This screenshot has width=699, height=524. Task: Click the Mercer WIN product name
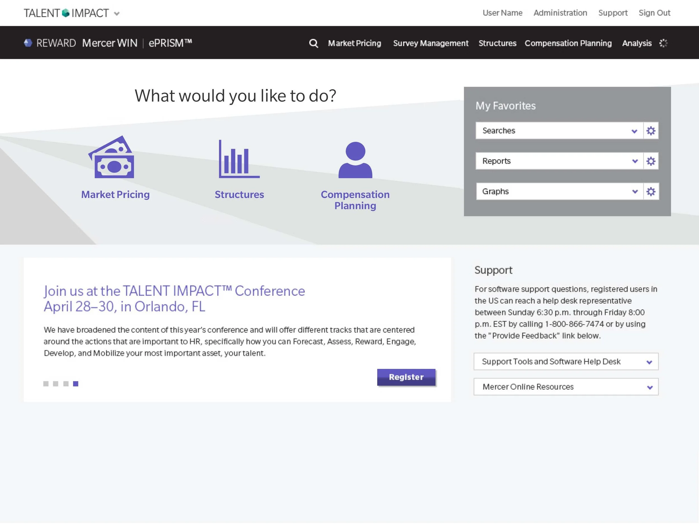point(110,43)
